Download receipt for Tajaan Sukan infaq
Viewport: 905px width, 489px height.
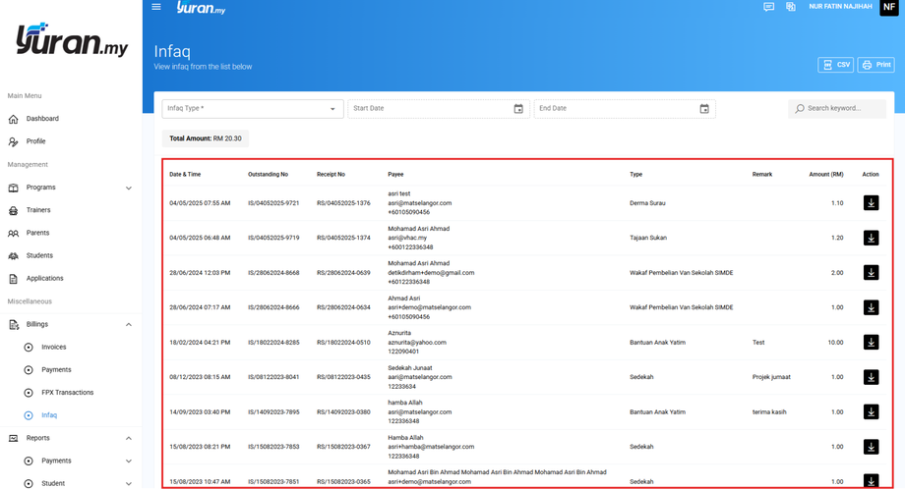(x=871, y=238)
